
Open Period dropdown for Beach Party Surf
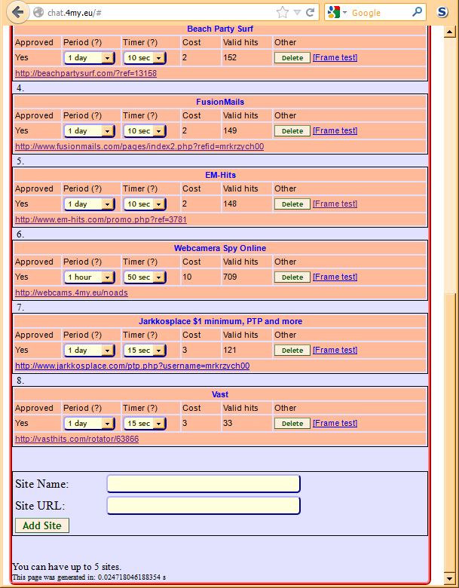[x=89, y=58]
